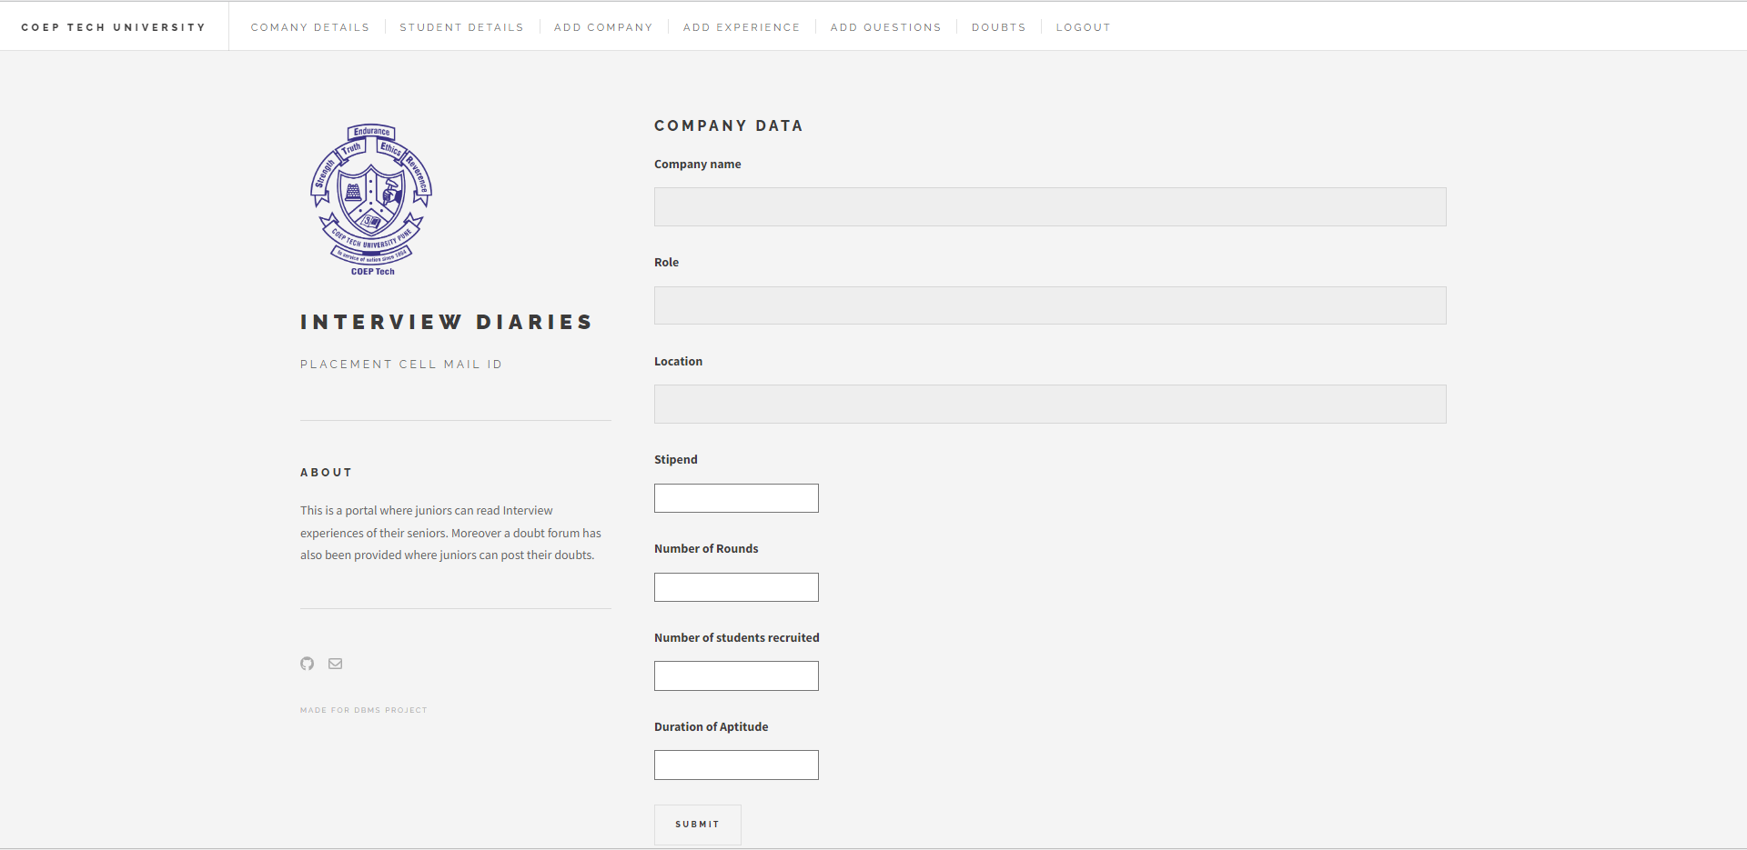This screenshot has height=850, width=1747.
Task: Go to Add Experience page
Action: tap(742, 27)
